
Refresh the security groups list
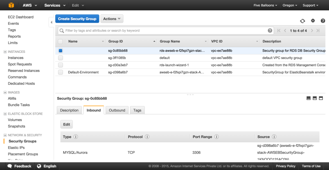[302, 21]
